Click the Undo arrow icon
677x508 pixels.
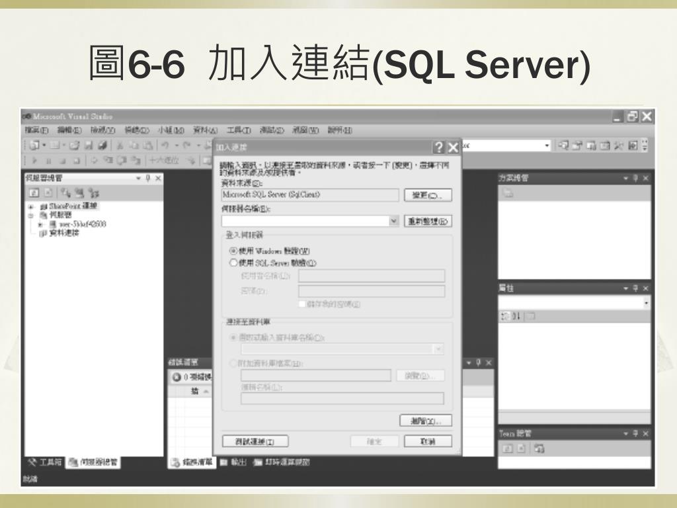coord(165,146)
